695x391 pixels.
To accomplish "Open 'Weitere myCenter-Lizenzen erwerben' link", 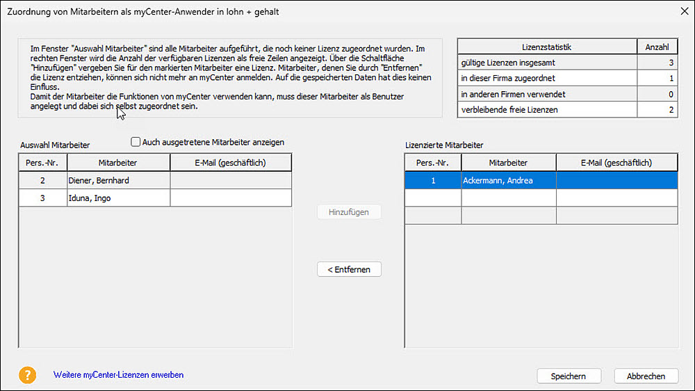I will 118,375.
